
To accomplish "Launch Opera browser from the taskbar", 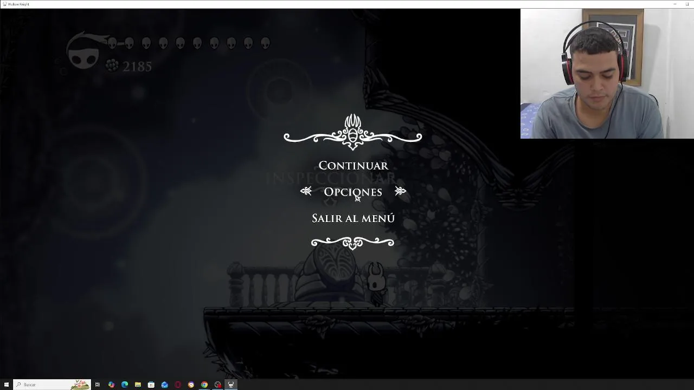I will (x=178, y=385).
